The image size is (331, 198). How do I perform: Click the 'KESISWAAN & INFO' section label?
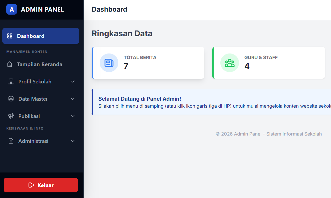click(25, 128)
